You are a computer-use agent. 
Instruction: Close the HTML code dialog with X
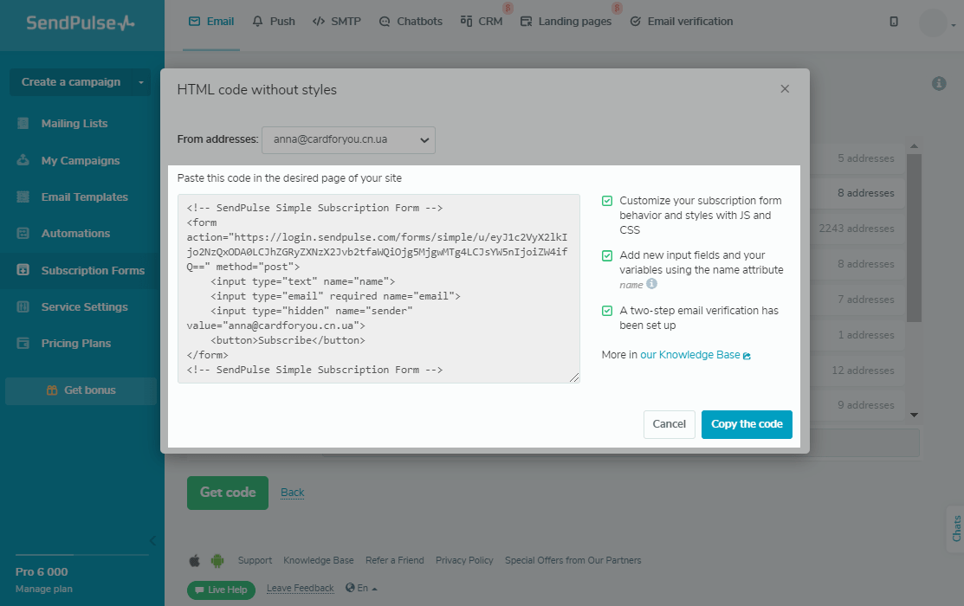pyautogui.click(x=785, y=89)
